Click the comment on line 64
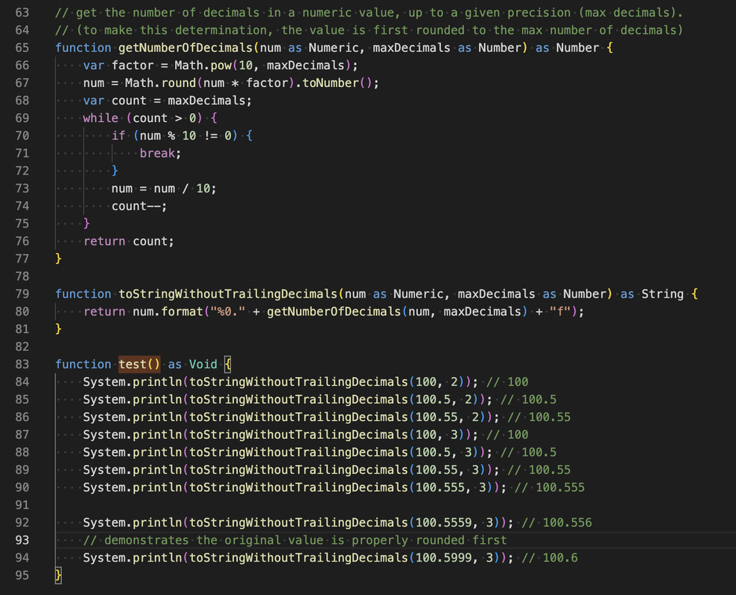Screen dimensions: 736x595 point(369,30)
